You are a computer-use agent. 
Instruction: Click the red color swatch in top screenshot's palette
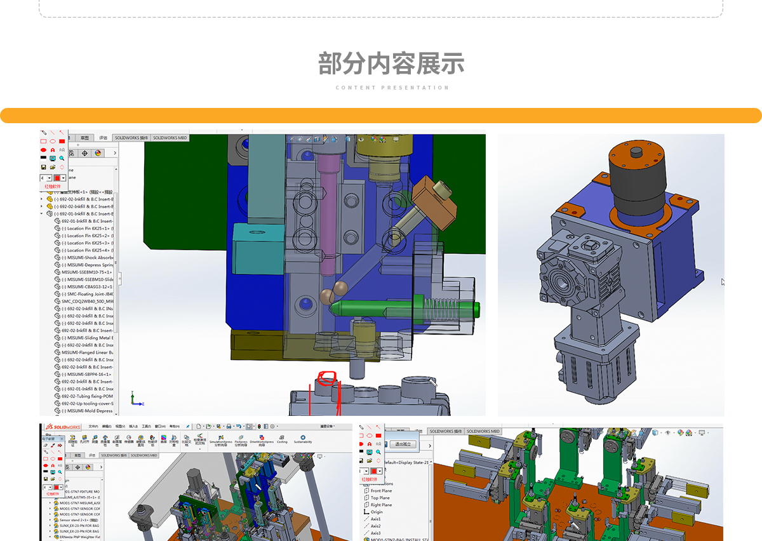[x=57, y=178]
